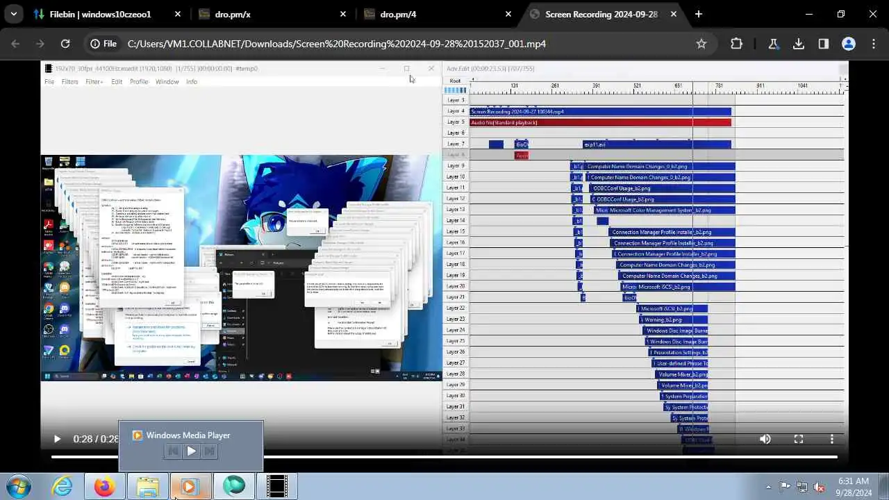Open the Extensions puzzle menu
The width and height of the screenshot is (889, 500).
(x=737, y=44)
